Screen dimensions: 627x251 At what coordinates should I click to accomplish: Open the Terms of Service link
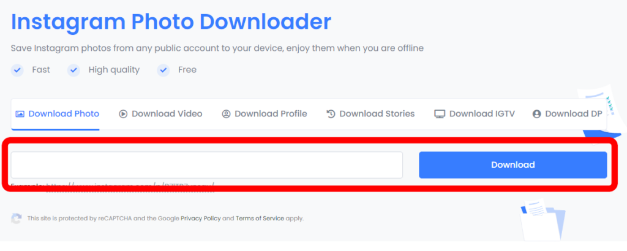click(x=261, y=219)
